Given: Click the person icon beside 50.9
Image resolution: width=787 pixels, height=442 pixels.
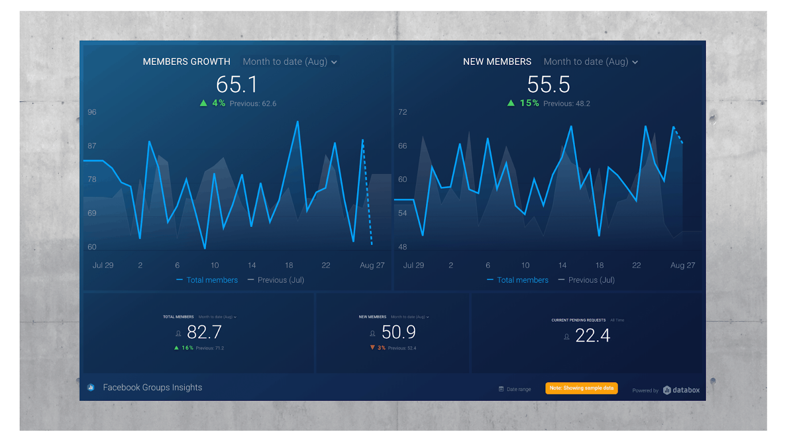Looking at the screenshot, I should [373, 333].
